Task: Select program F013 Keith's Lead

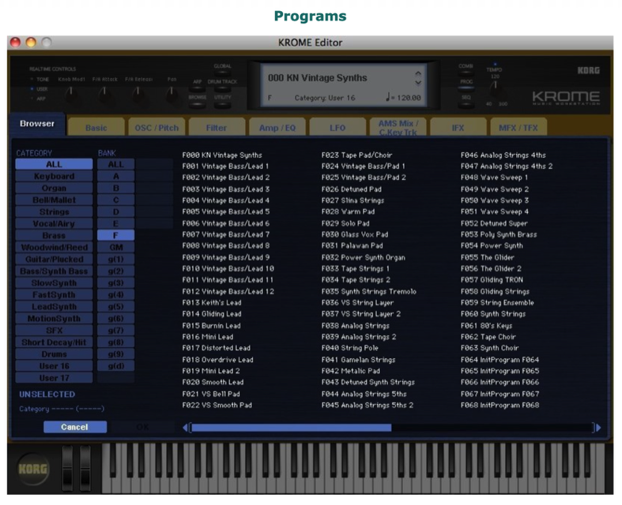Action: (x=212, y=302)
